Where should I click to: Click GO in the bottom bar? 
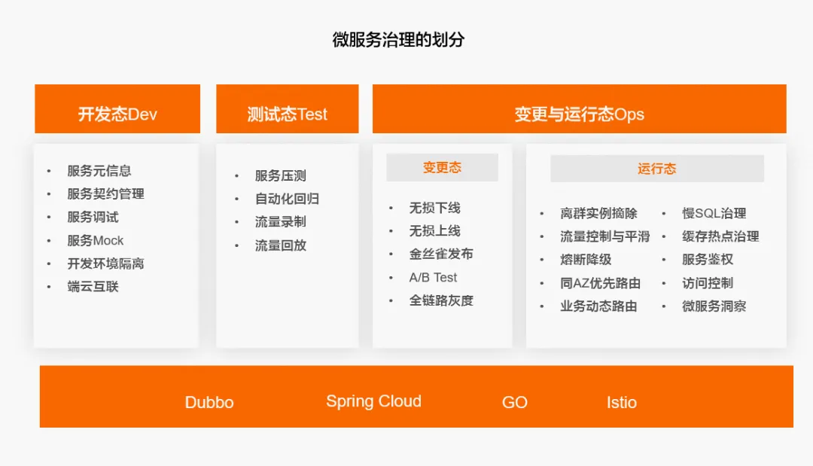point(515,402)
